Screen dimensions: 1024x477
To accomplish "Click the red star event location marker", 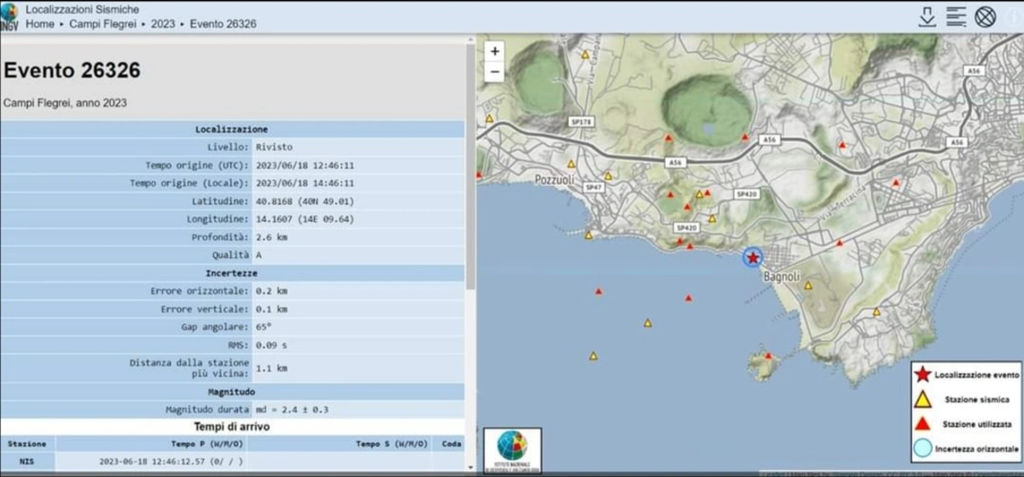I will pyautogui.click(x=752, y=258).
